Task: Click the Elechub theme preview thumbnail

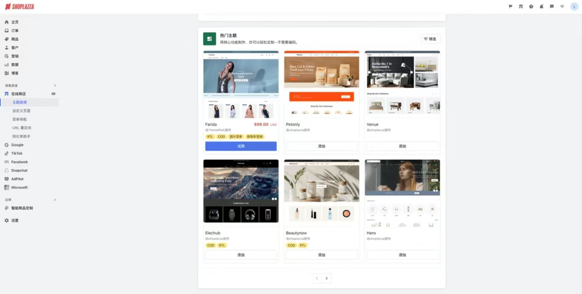Action: pos(241,191)
